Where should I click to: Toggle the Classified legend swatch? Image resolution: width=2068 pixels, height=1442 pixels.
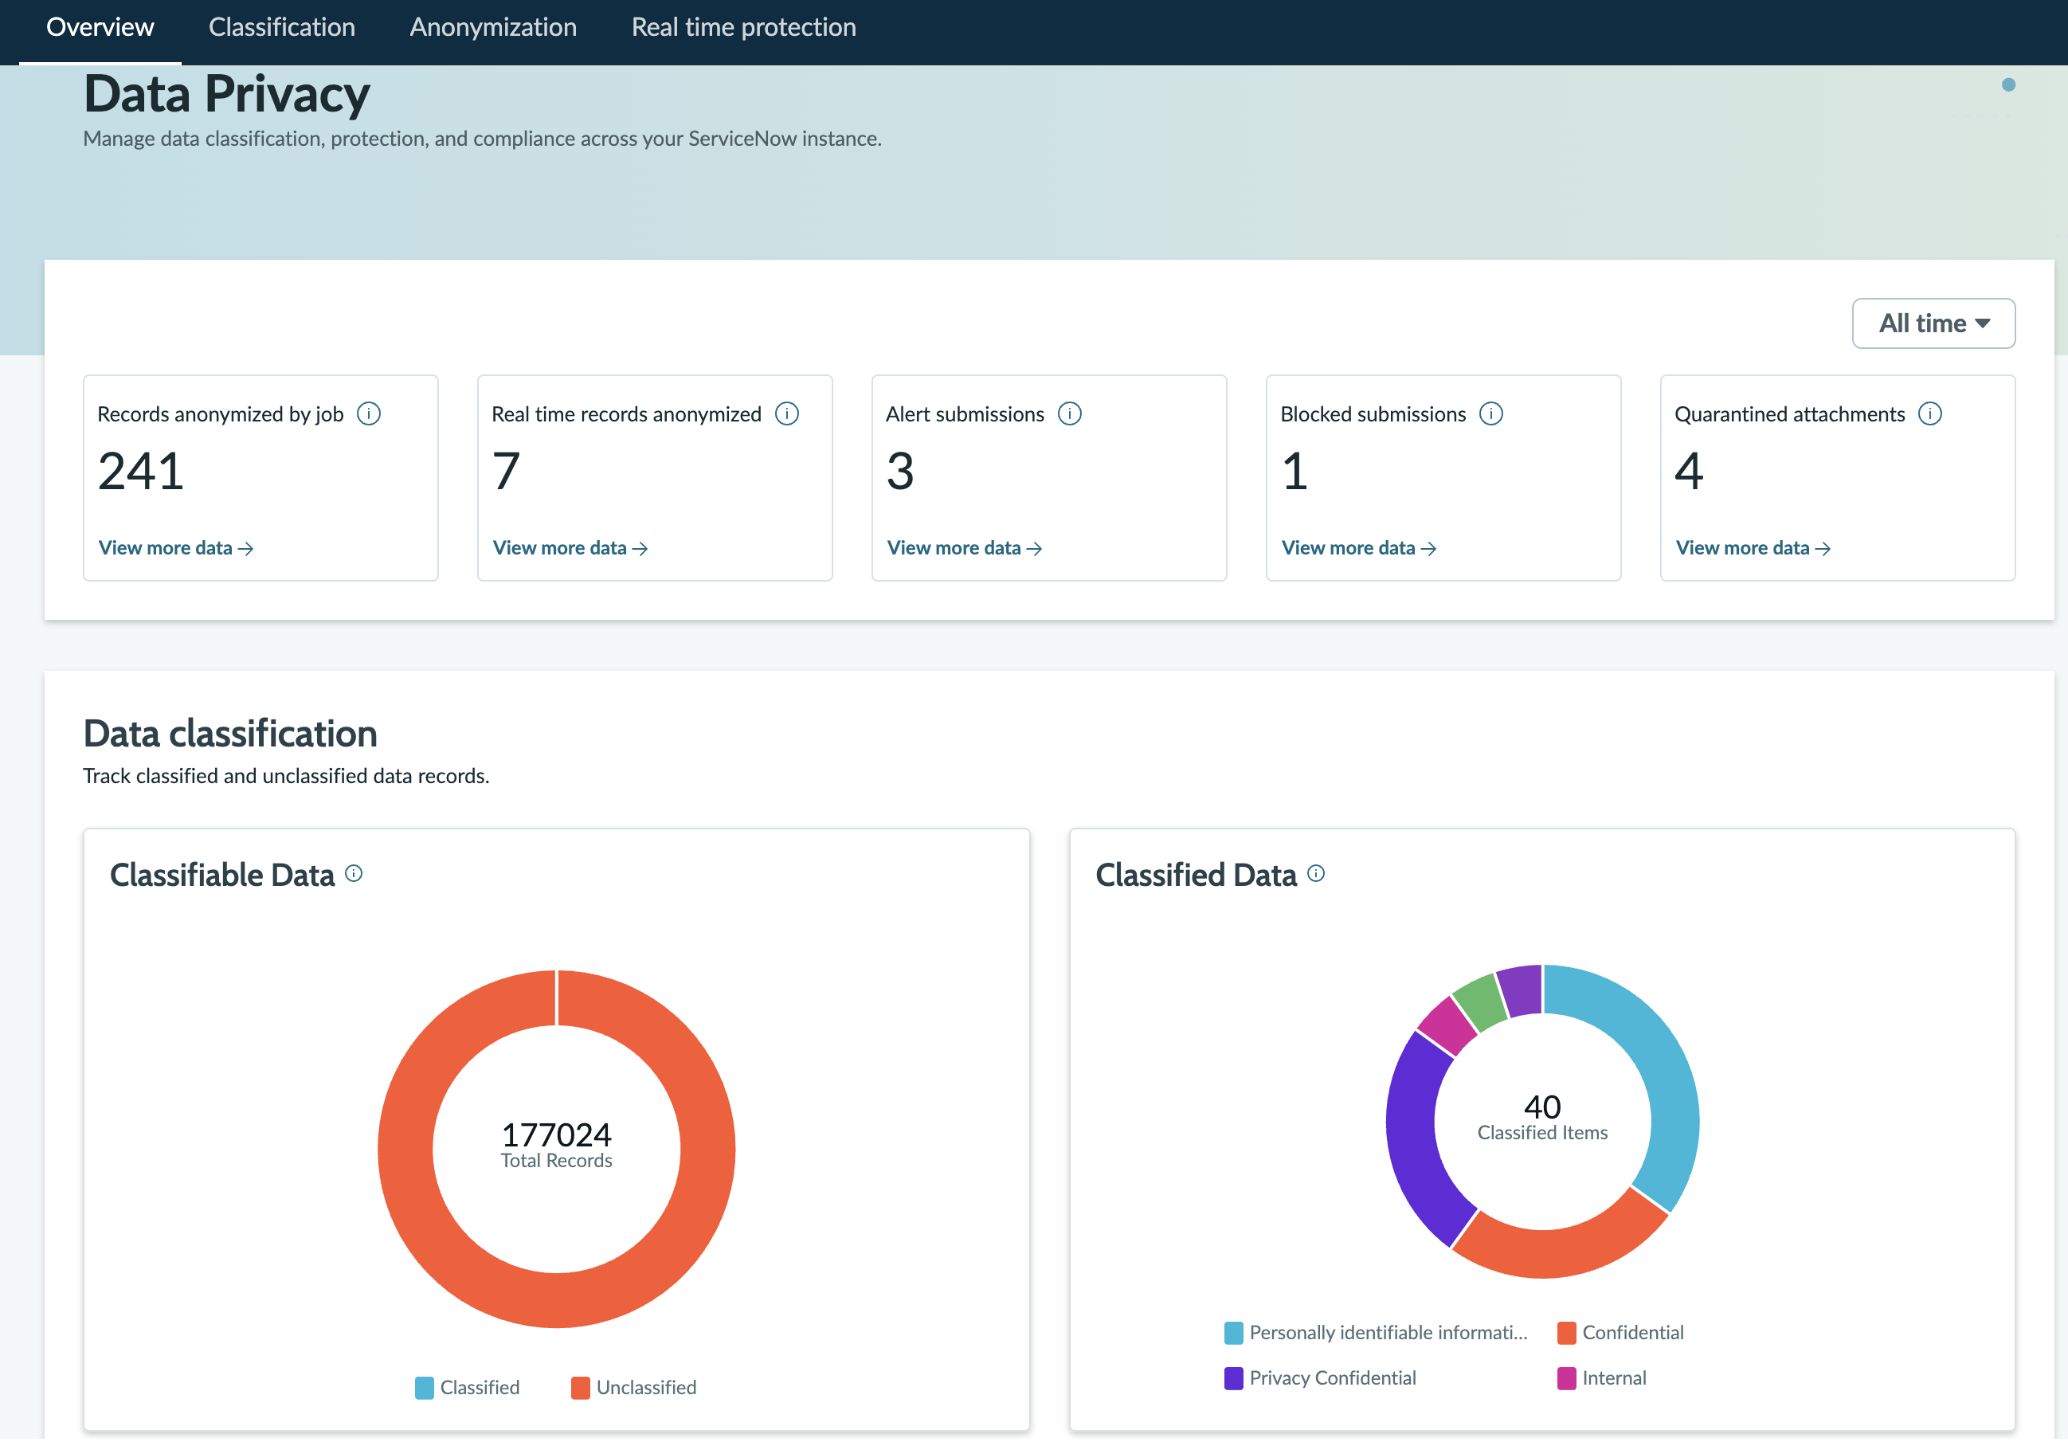coord(425,1388)
